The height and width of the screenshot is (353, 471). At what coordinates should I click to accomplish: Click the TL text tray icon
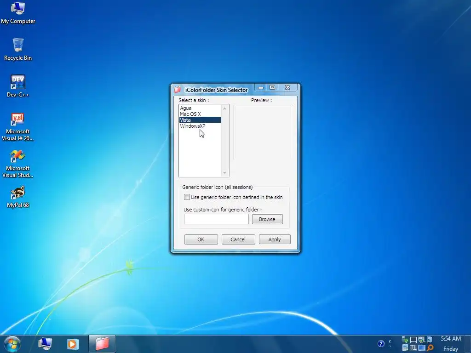(x=414, y=347)
